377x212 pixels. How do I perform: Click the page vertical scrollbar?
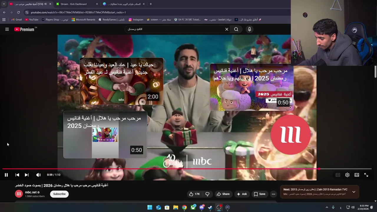[376, 72]
